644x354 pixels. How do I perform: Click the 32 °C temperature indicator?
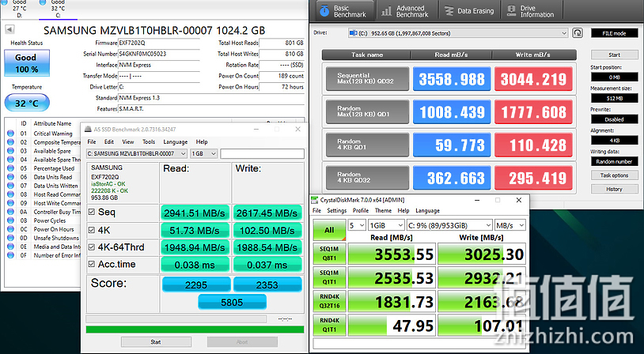tap(27, 103)
